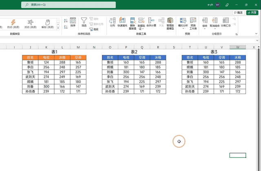
Task: Select 李白 空调 value 257 in 表1
Action: (x=78, y=67)
